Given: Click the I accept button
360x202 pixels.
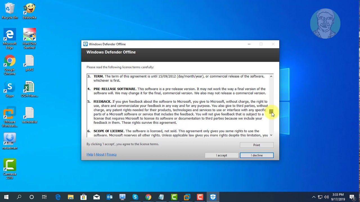Looking at the screenshot, I should pos(222,155).
